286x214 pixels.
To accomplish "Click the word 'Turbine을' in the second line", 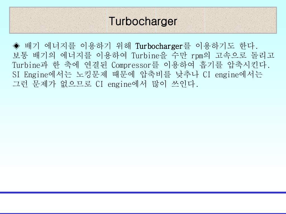I will pos(149,55).
